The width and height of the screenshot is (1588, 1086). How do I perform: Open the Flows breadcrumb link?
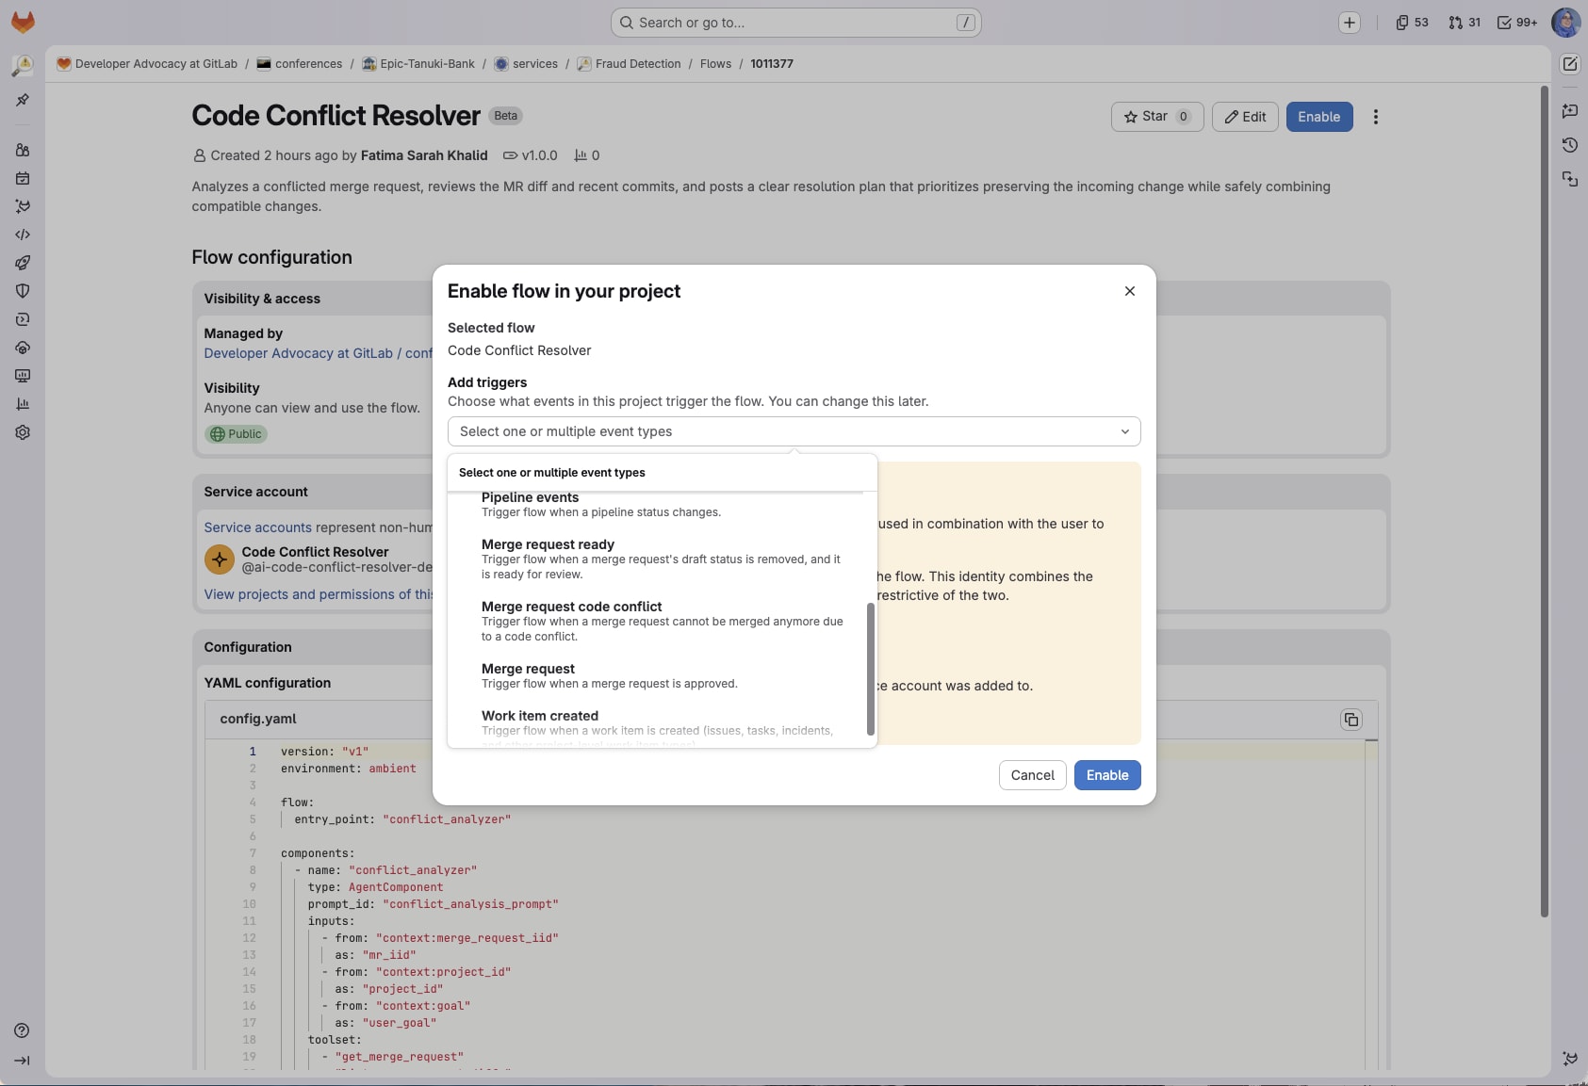tap(715, 64)
